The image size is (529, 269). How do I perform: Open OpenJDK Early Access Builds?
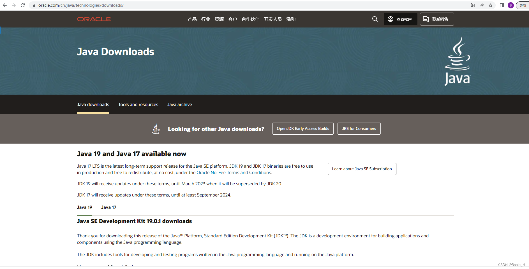pos(303,128)
